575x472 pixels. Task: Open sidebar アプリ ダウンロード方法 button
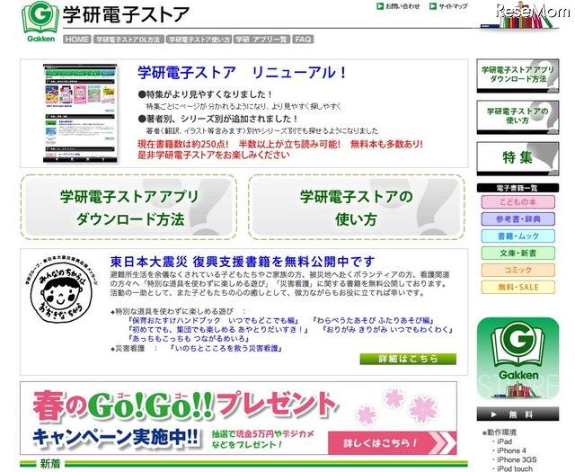point(517,76)
